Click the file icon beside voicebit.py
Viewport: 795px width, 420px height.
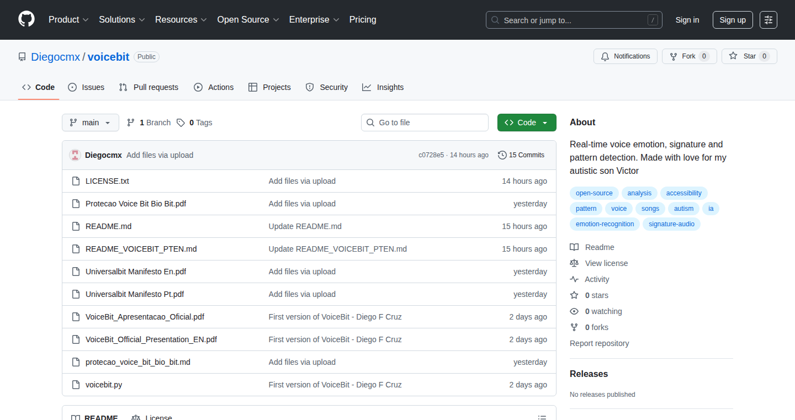[x=76, y=385]
